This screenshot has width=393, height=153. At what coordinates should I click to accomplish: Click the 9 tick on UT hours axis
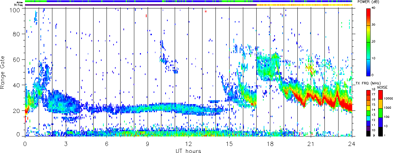148,144
